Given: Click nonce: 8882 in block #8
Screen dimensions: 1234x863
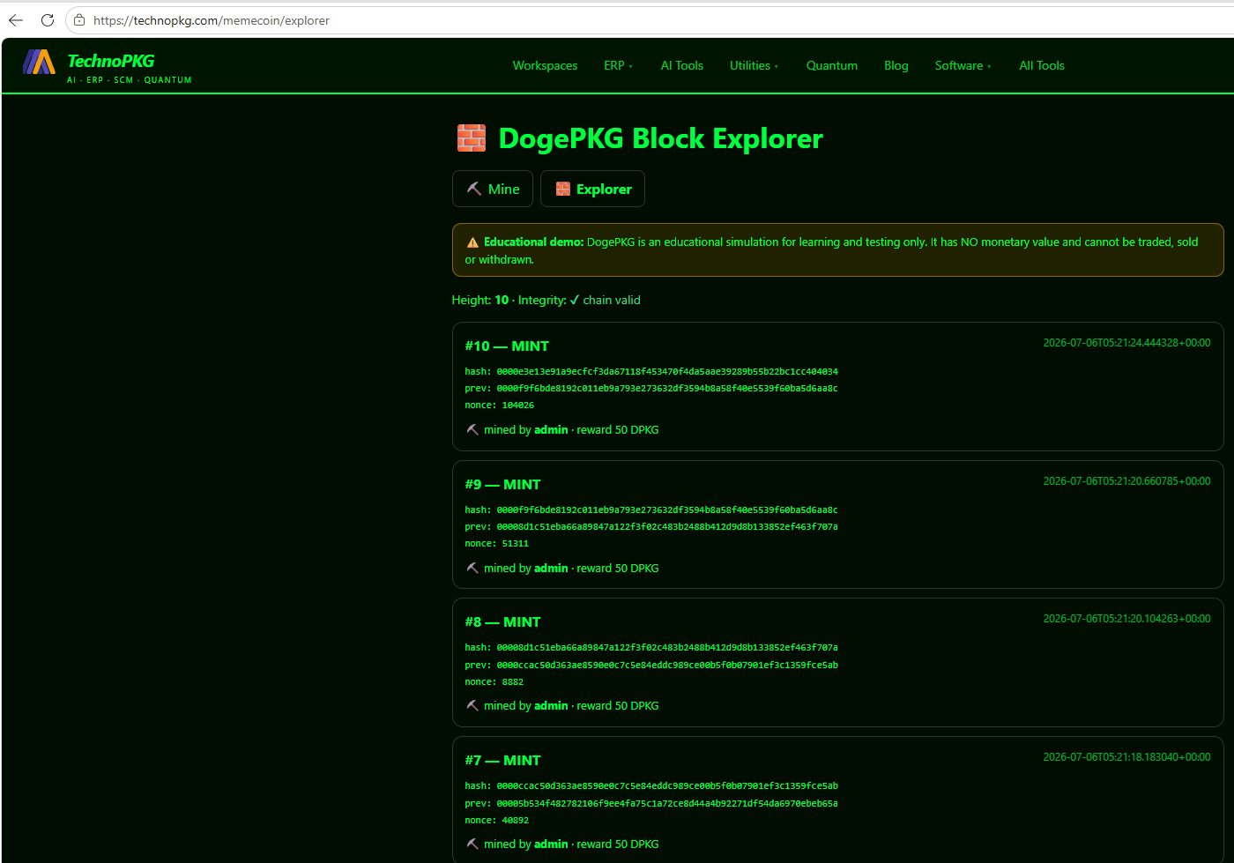Looking at the screenshot, I should 494,682.
